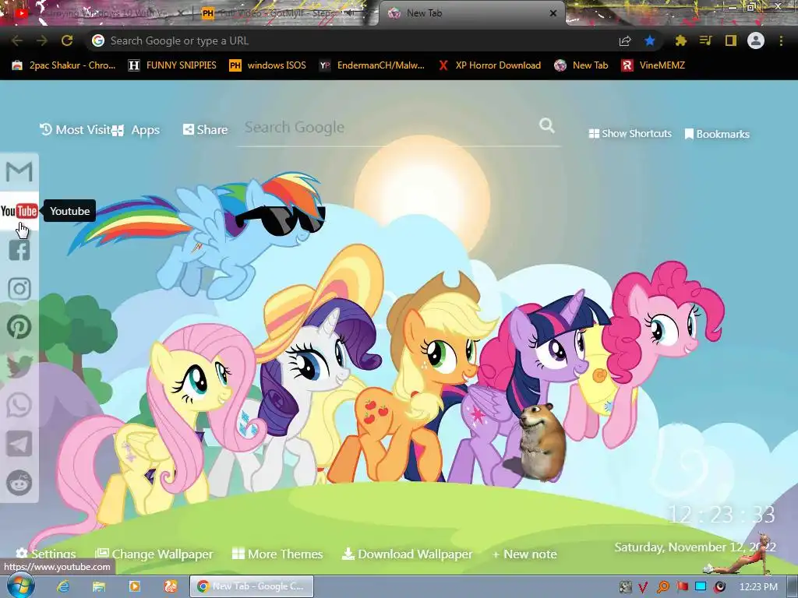The image size is (798, 598).
Task: Click Change Wallpaper
Action: [x=154, y=554]
